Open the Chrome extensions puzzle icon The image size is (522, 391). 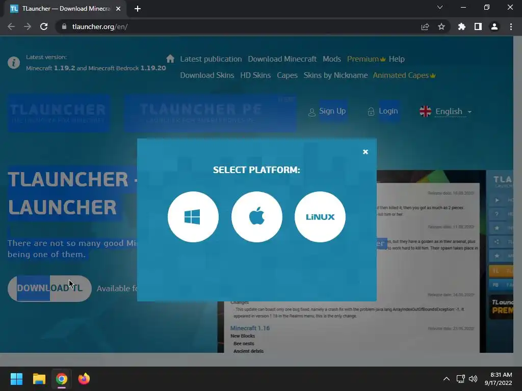coord(461,26)
